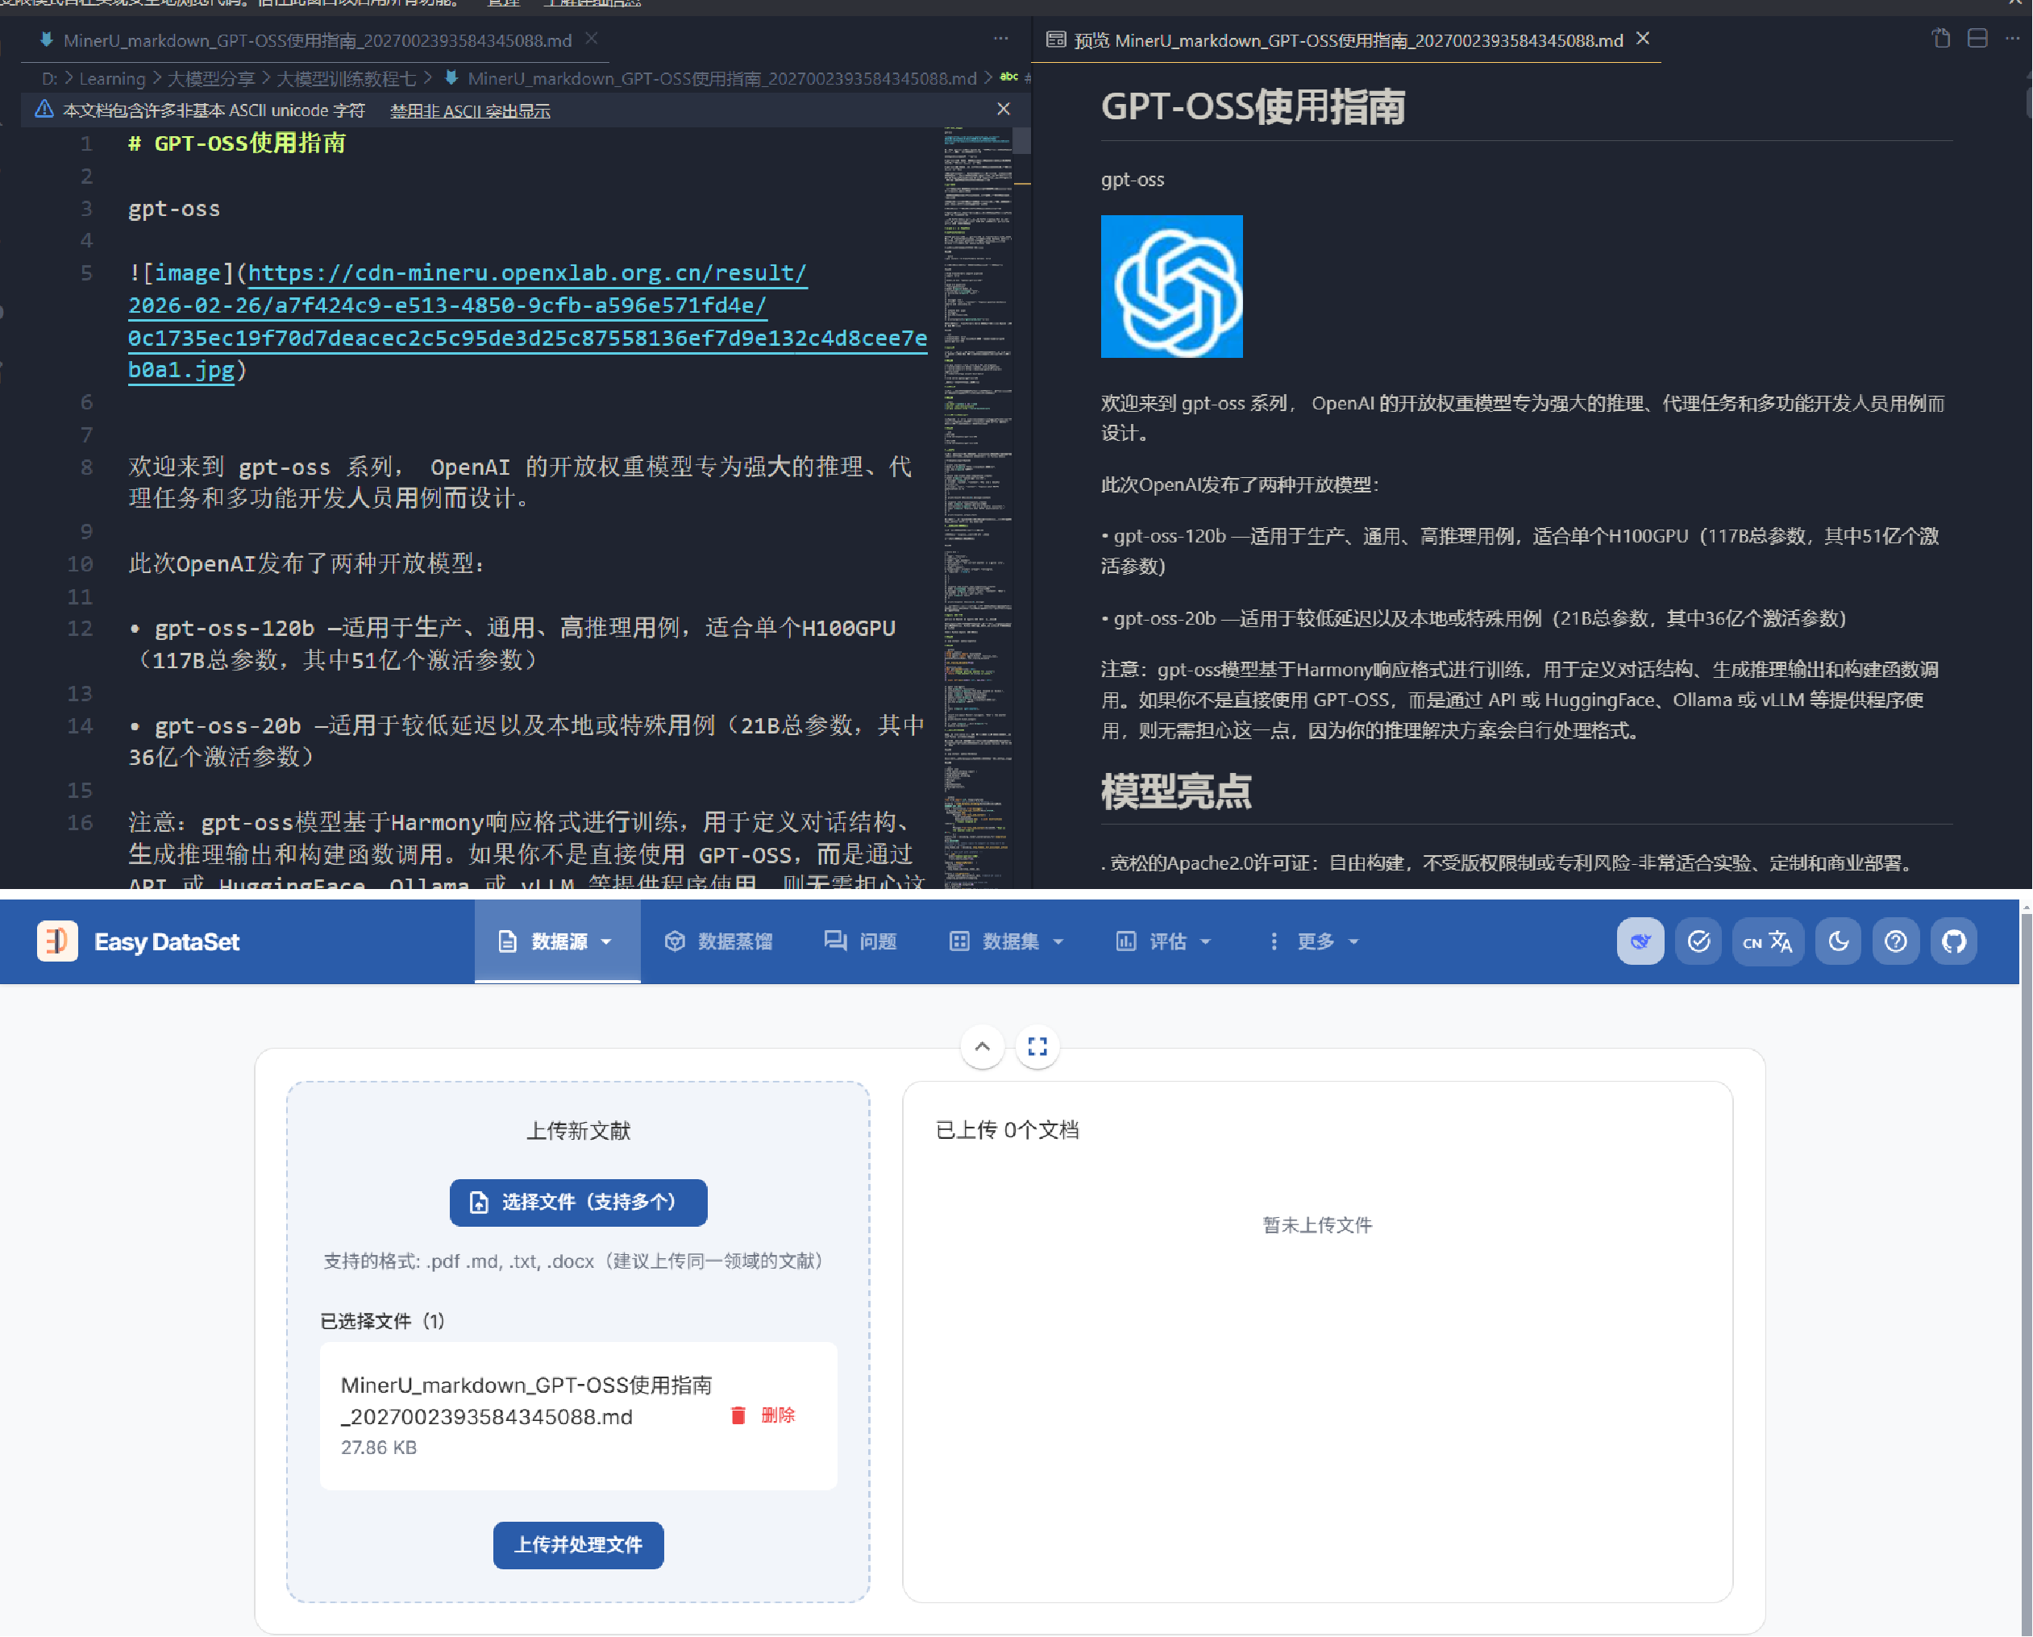Select the whale model icon in the navbar

[x=1640, y=941]
